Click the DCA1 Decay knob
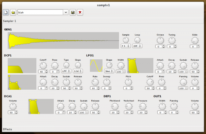This screenshot has height=134, width=206. (72, 106)
